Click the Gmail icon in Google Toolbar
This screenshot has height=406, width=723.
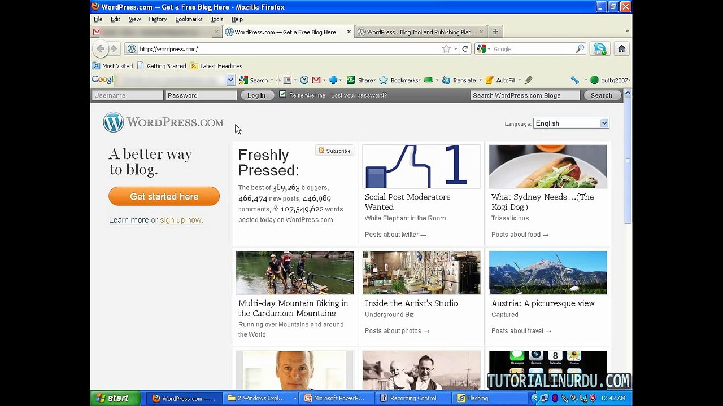(316, 80)
